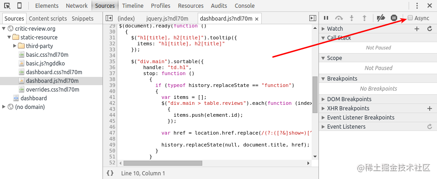Expand the third-party folder

15,46
